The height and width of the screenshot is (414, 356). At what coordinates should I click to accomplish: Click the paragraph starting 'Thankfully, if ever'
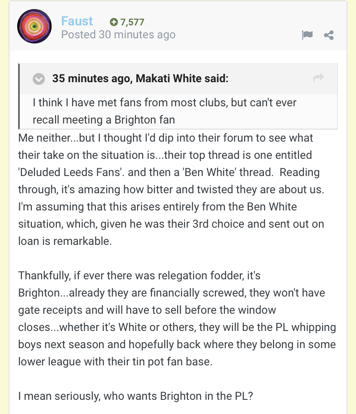pyautogui.click(x=177, y=318)
